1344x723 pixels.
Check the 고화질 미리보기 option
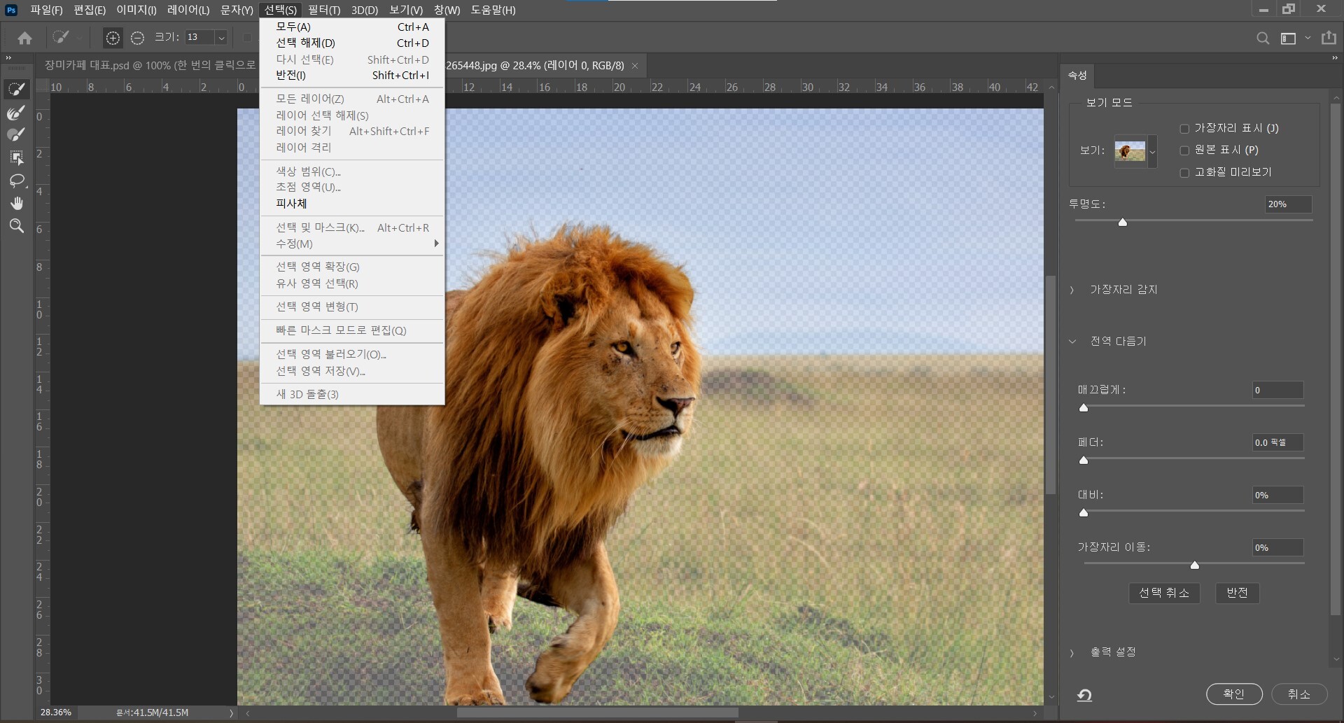1184,173
